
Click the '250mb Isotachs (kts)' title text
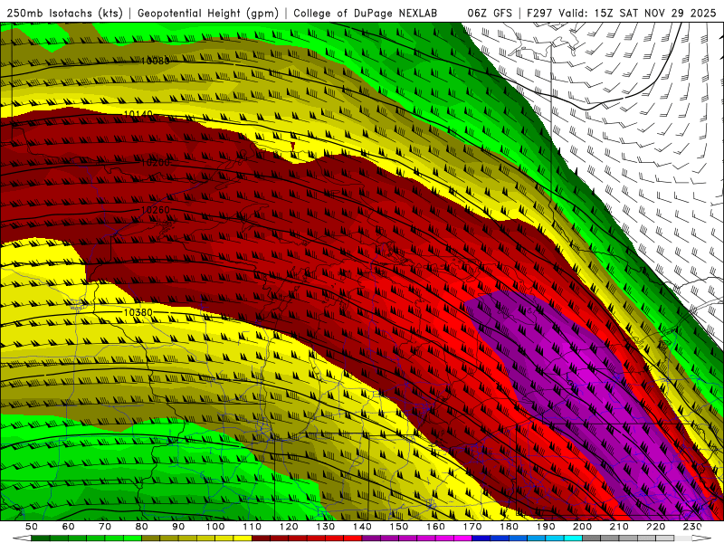(x=64, y=14)
